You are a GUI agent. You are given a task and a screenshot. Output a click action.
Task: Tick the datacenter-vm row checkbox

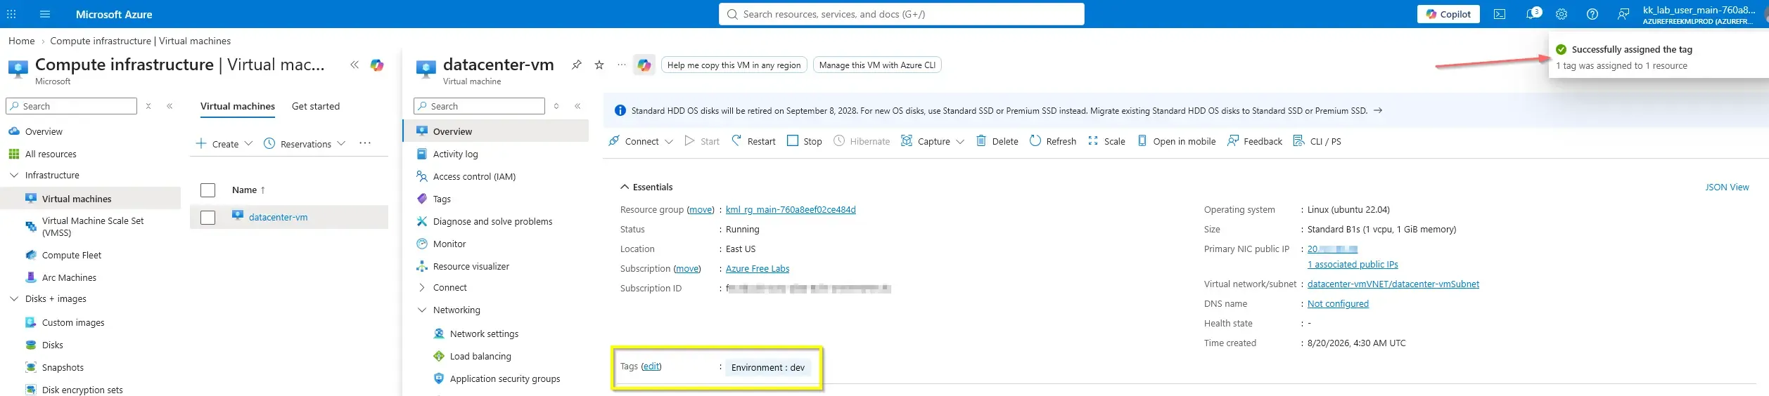tap(207, 218)
